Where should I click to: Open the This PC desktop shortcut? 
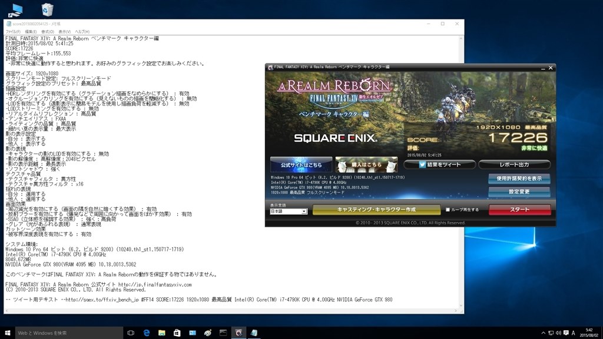15,10
